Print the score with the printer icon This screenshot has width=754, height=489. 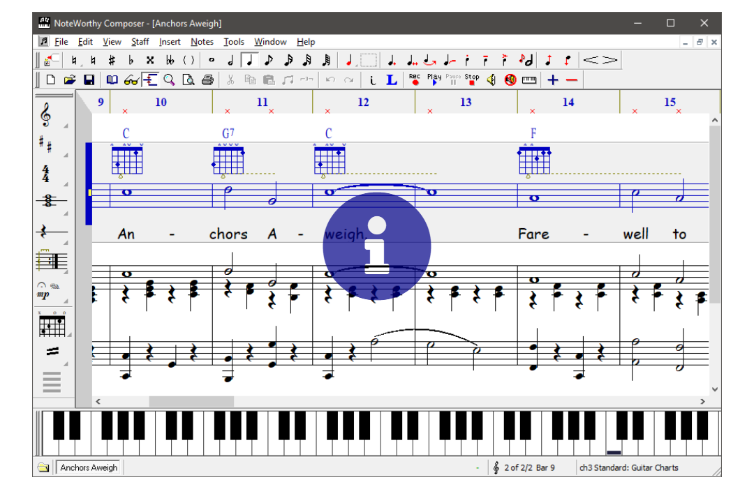[x=207, y=80]
